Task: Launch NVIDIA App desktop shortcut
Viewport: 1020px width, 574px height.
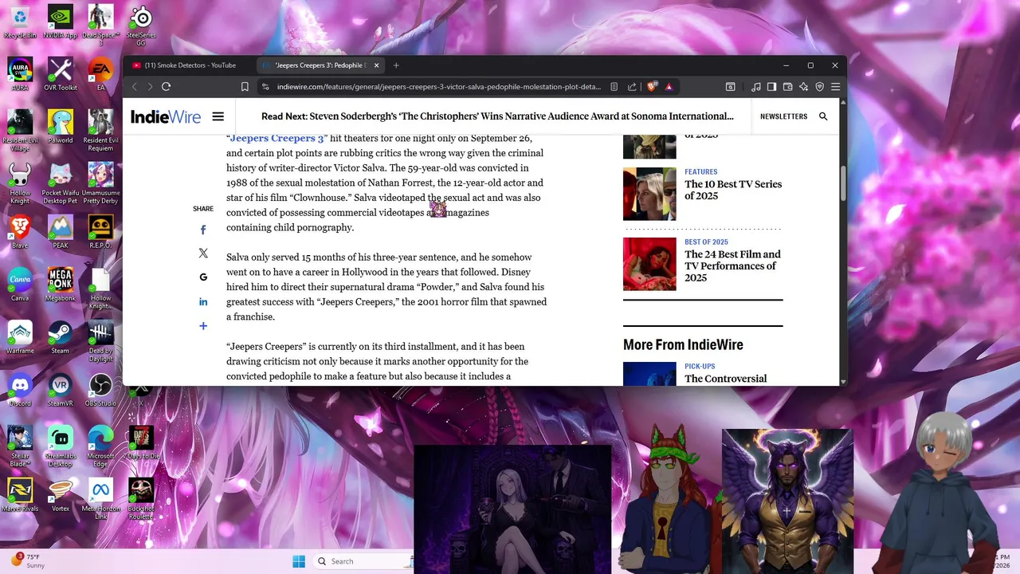Action: tap(60, 22)
